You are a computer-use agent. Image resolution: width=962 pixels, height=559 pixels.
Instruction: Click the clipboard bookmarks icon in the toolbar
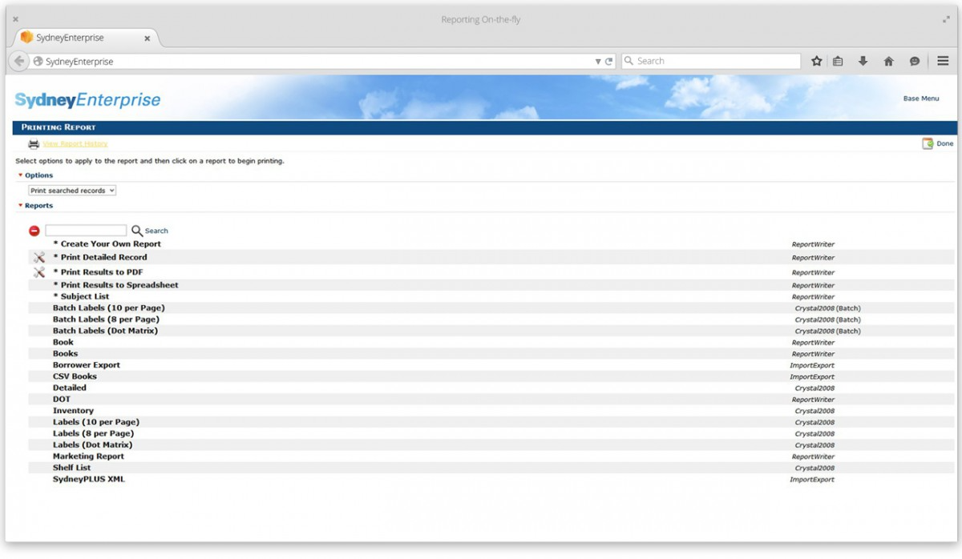[x=839, y=60]
